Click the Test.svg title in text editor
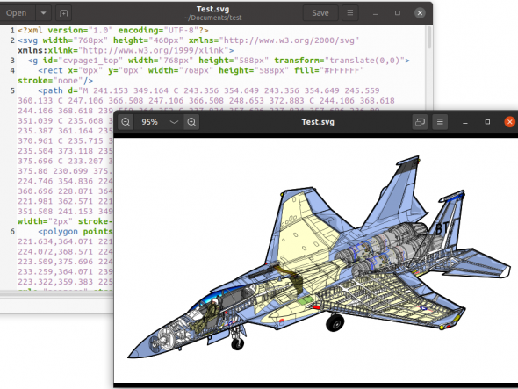The width and height of the screenshot is (518, 389). point(212,10)
